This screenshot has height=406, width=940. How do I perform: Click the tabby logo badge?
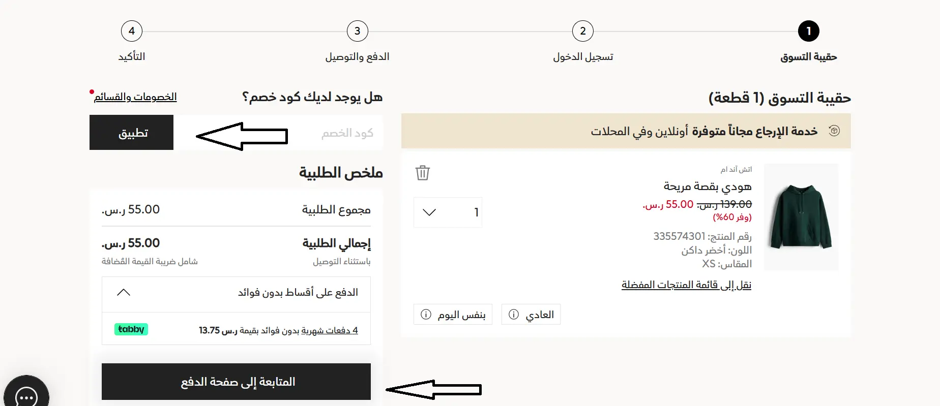(x=131, y=329)
